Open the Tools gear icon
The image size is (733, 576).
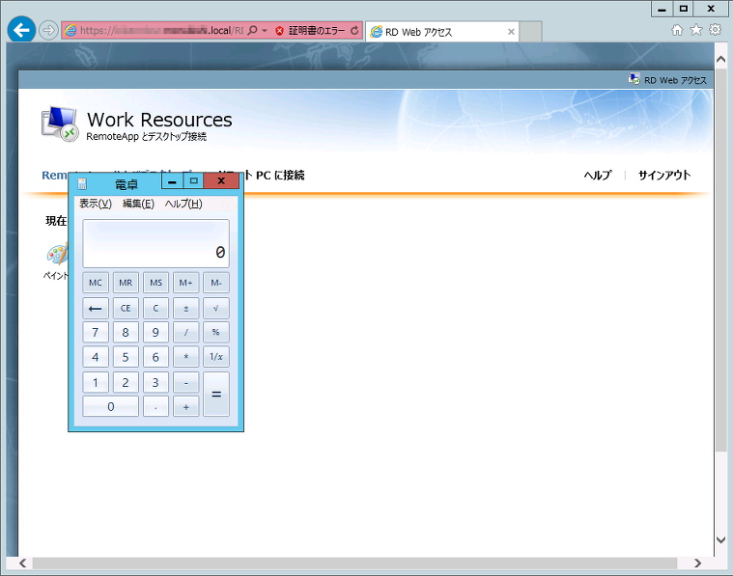tap(716, 30)
